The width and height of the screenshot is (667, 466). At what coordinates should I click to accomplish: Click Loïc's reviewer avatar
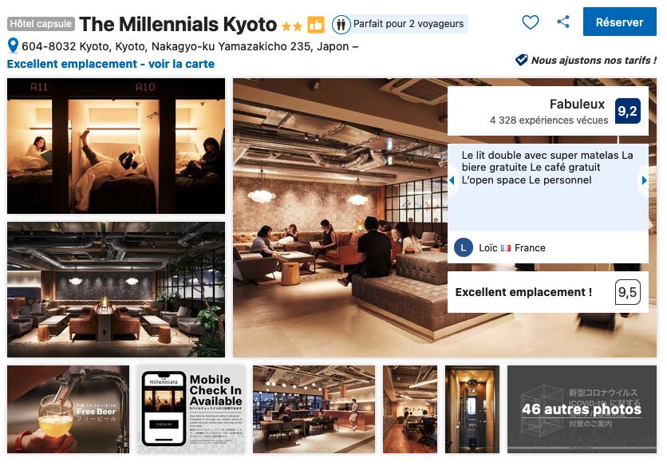pyautogui.click(x=464, y=247)
